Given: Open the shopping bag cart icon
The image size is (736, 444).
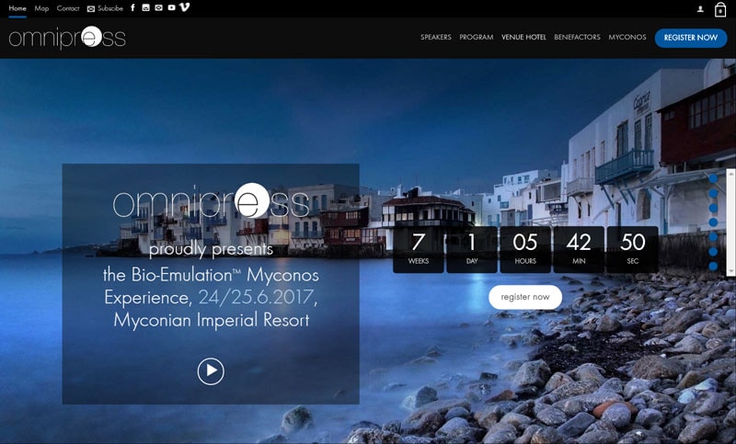Looking at the screenshot, I should point(720,9).
